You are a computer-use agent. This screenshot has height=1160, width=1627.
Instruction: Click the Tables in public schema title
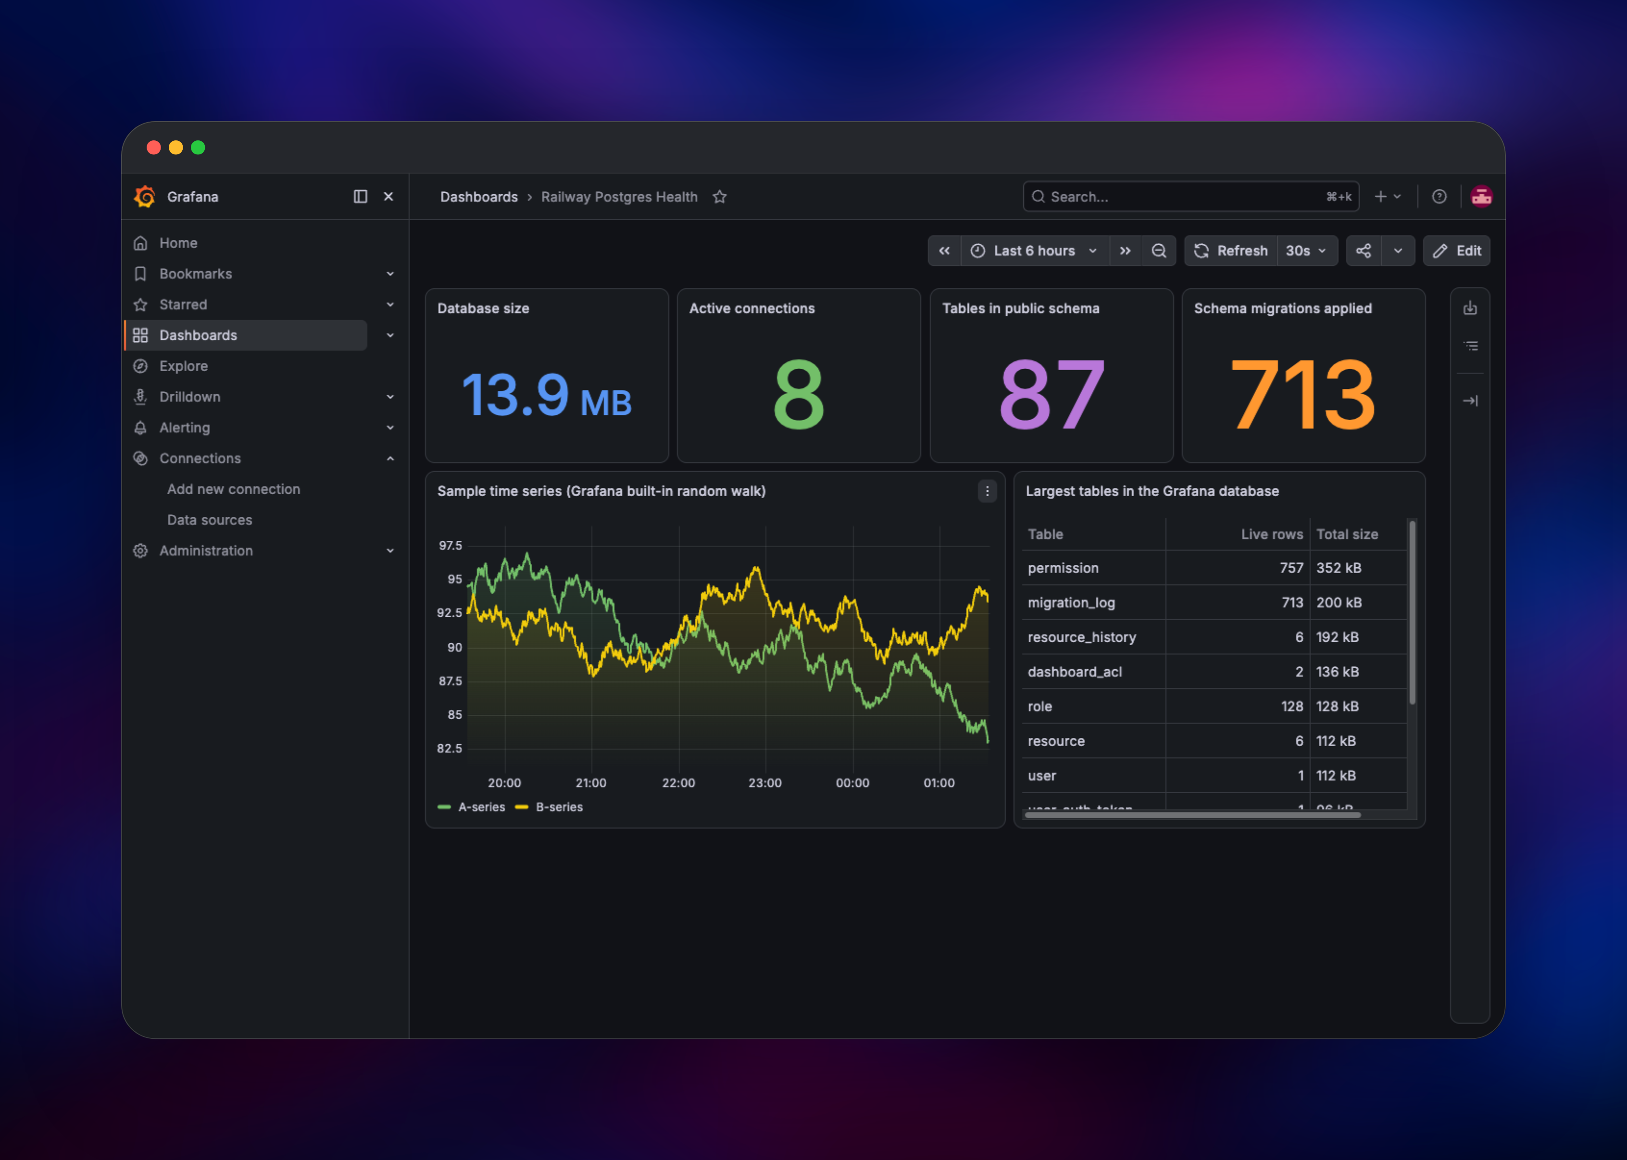point(1021,309)
